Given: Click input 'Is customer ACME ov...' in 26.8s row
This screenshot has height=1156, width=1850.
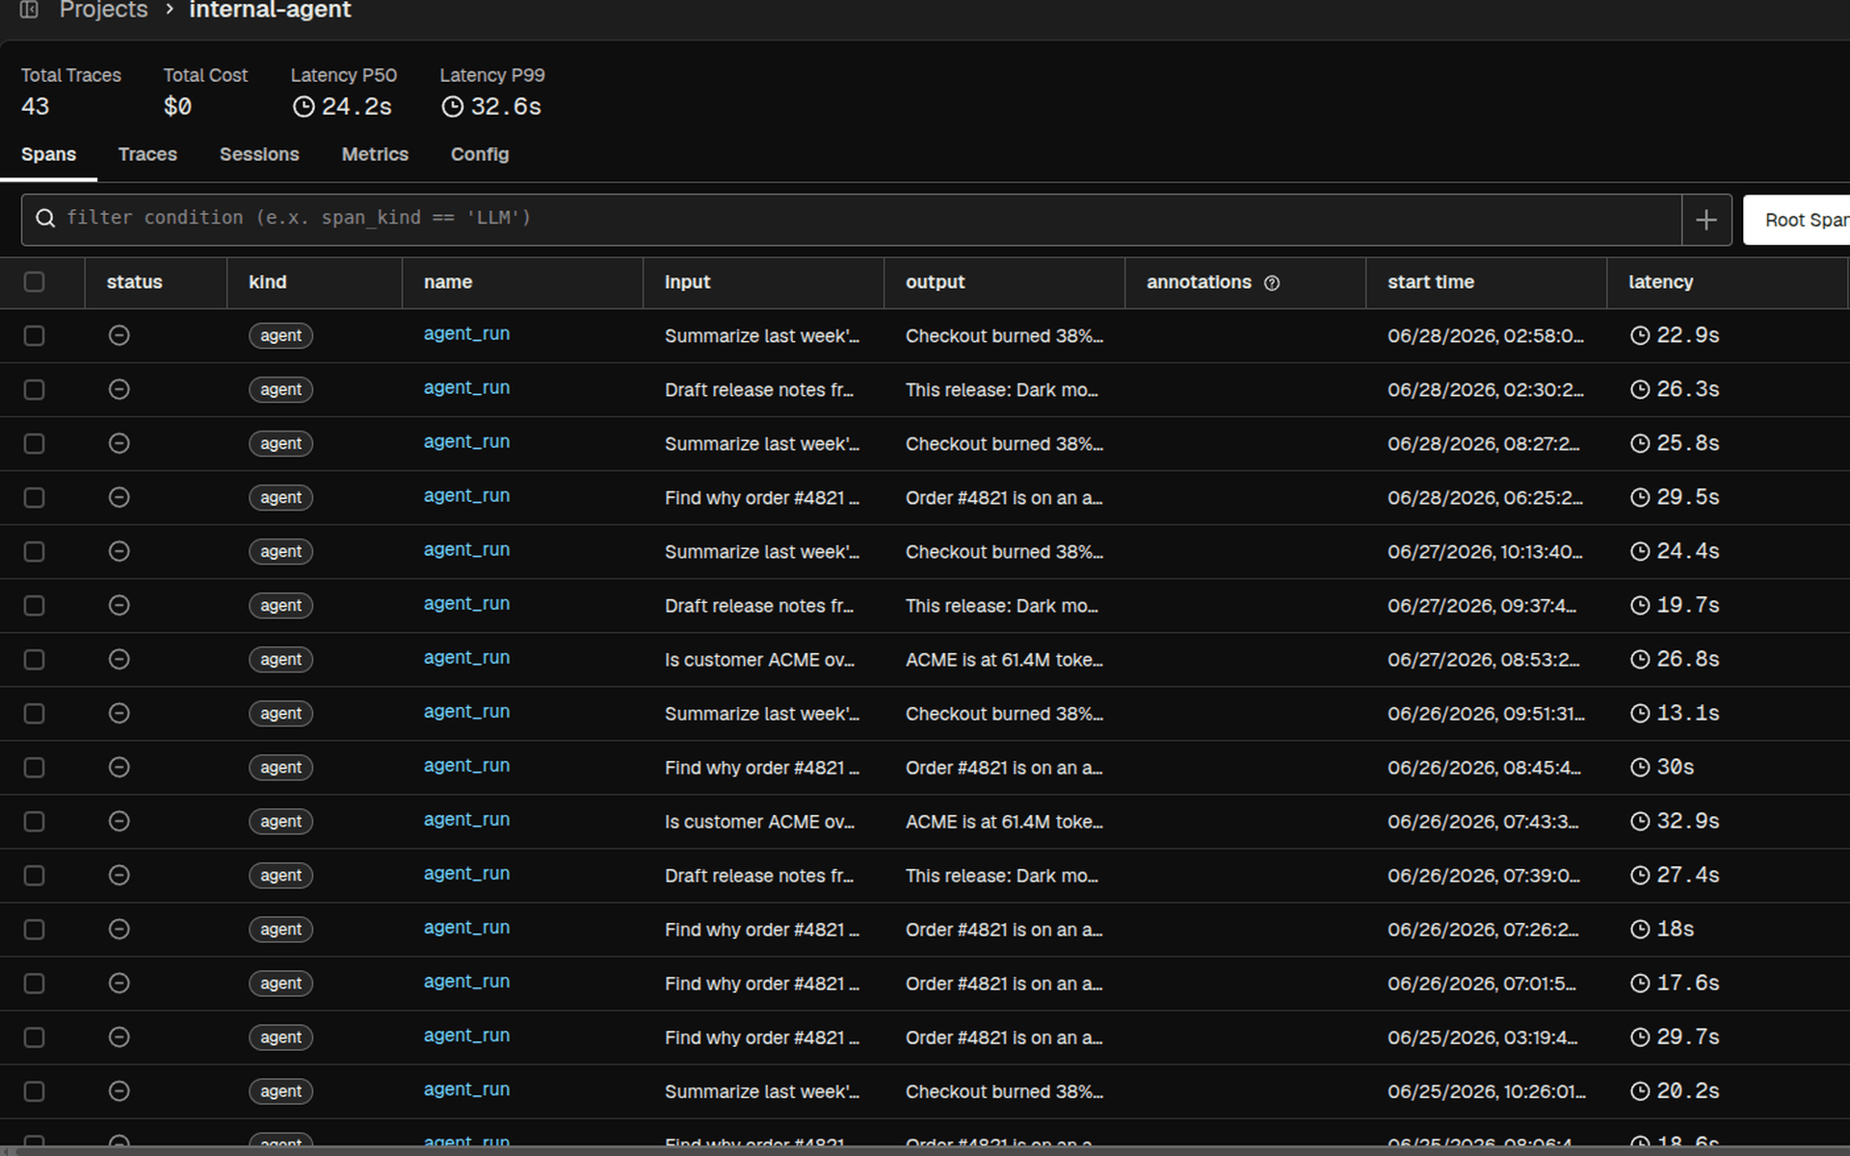Looking at the screenshot, I should point(759,660).
